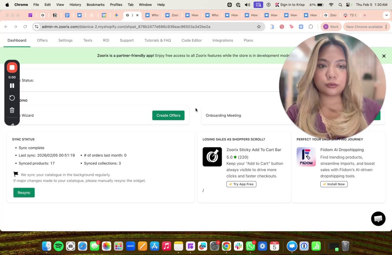Open the Zoorix Sticky Add To Cart app icon
Screen dimensions: 392x255
(212, 157)
